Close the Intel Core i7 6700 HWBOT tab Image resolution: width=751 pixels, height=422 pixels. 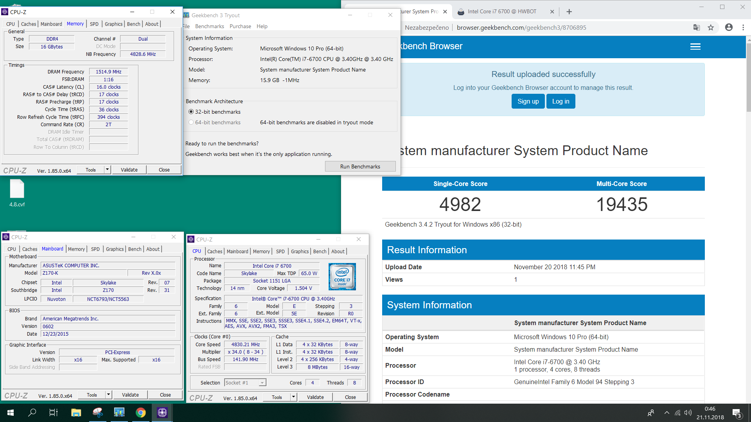pos(552,12)
